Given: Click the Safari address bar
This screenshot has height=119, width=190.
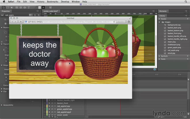Looking at the screenshot, I should [70, 22].
